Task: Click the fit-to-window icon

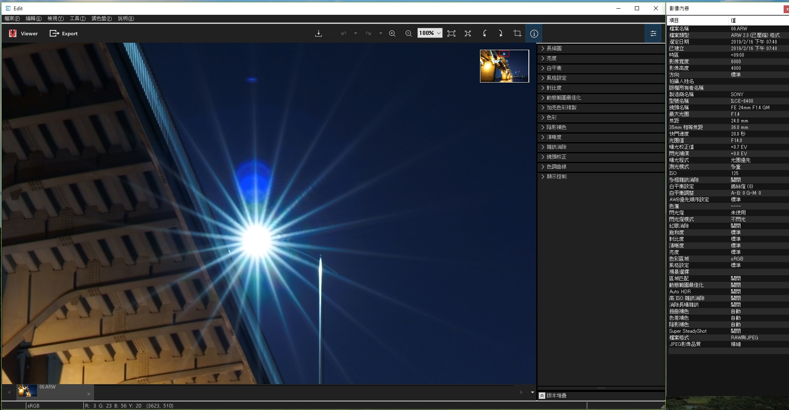Action: click(451, 34)
